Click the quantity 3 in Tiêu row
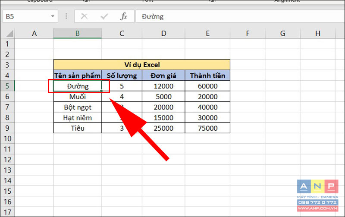Screen dimensions: 345x217 point(122,128)
